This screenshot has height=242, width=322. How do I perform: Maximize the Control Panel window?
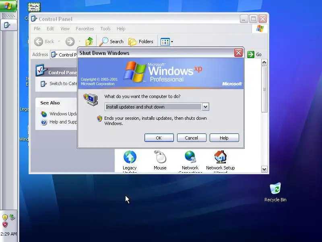(254, 19)
